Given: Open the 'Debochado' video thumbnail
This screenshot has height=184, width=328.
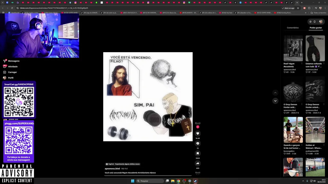Looking at the screenshot, I should (x=315, y=167).
